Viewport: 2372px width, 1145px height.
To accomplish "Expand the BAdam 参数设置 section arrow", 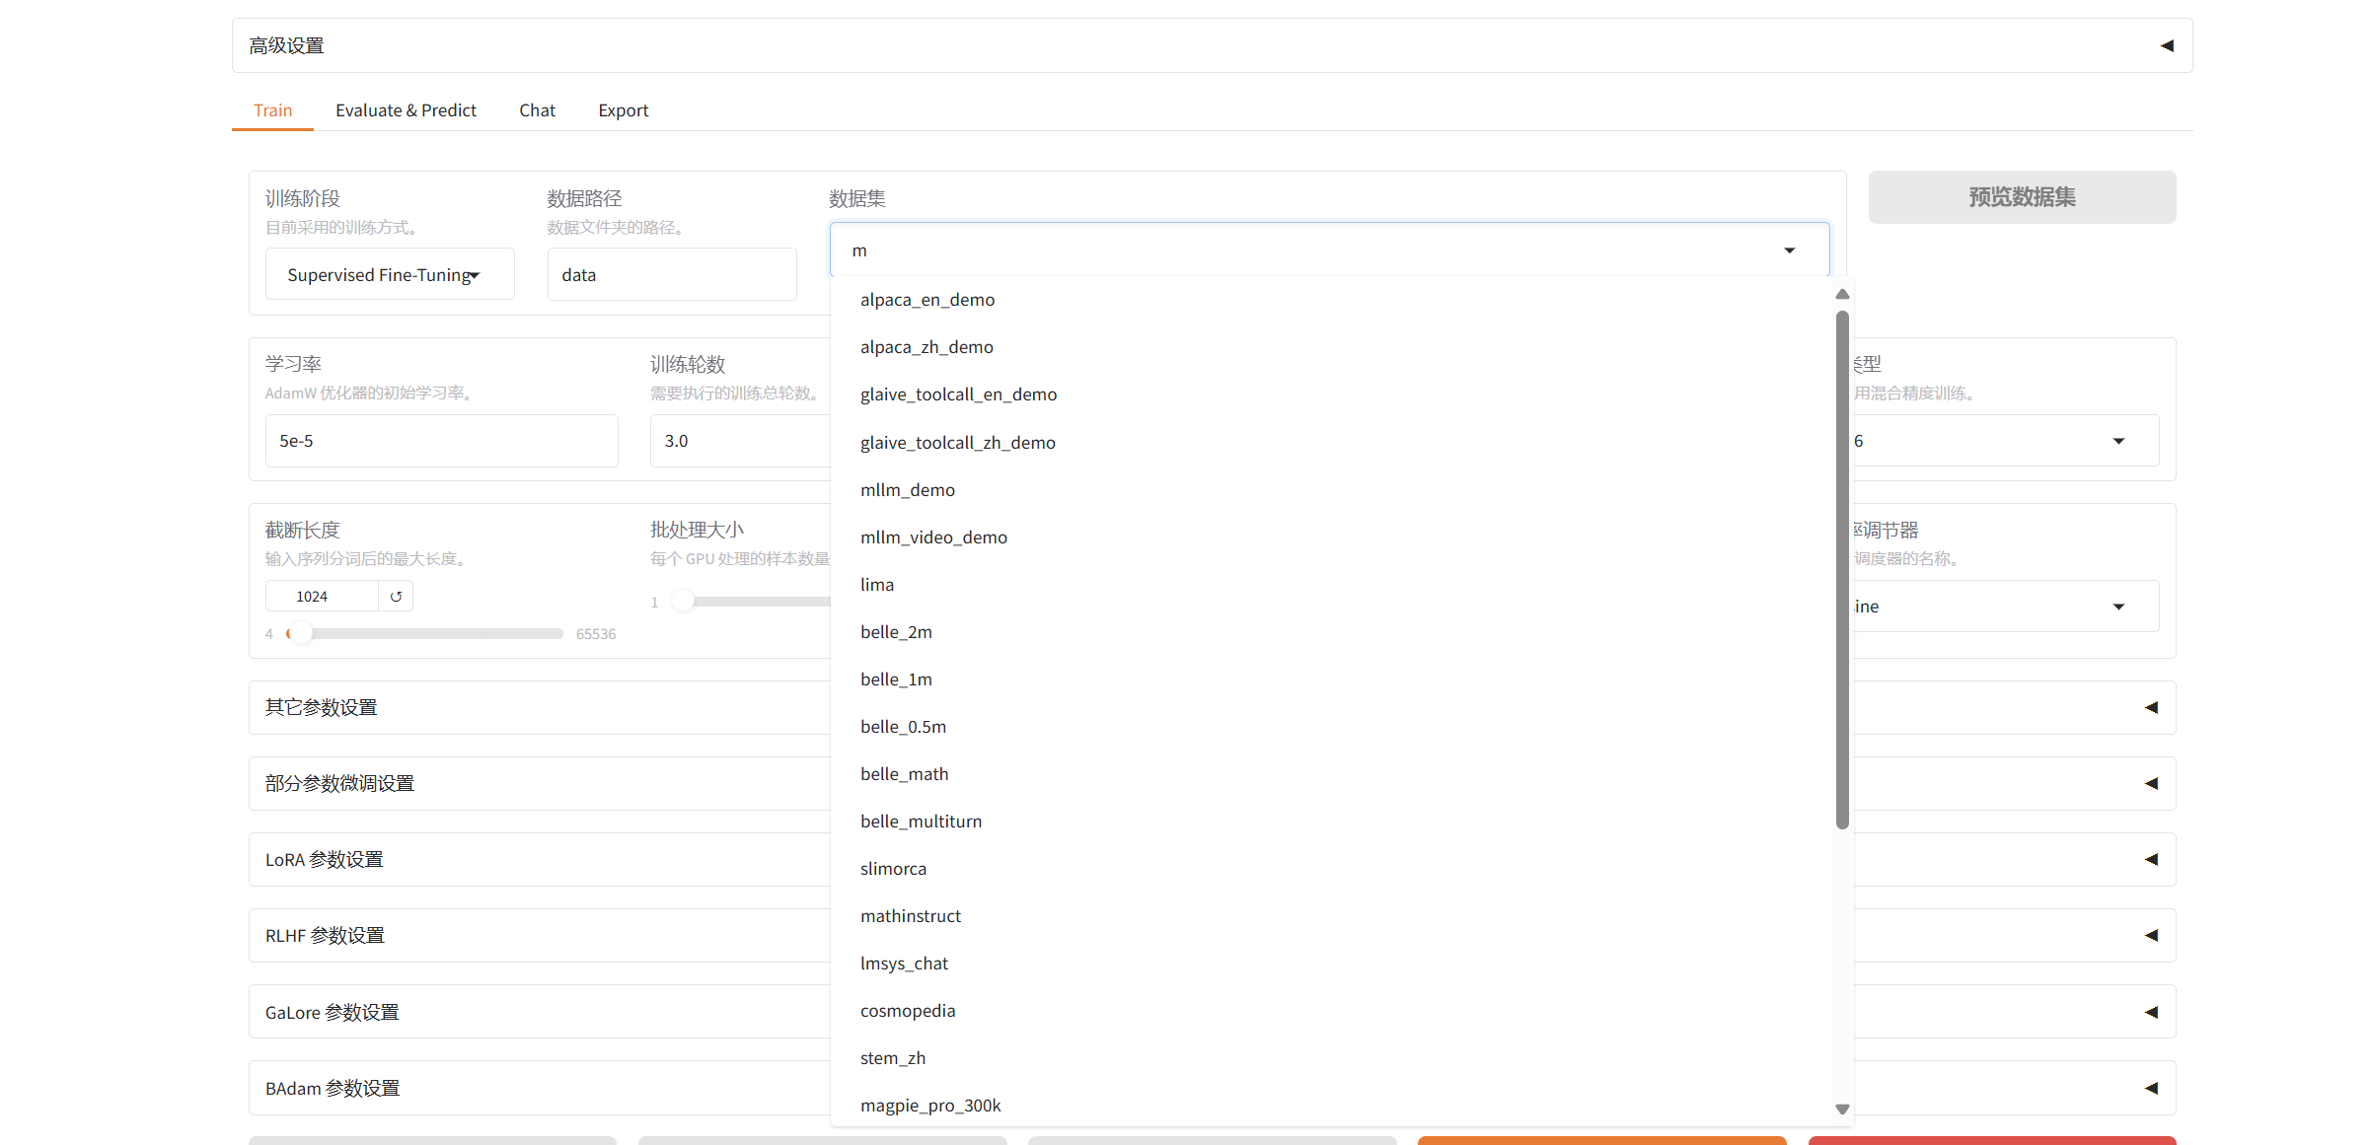I will point(2151,1088).
